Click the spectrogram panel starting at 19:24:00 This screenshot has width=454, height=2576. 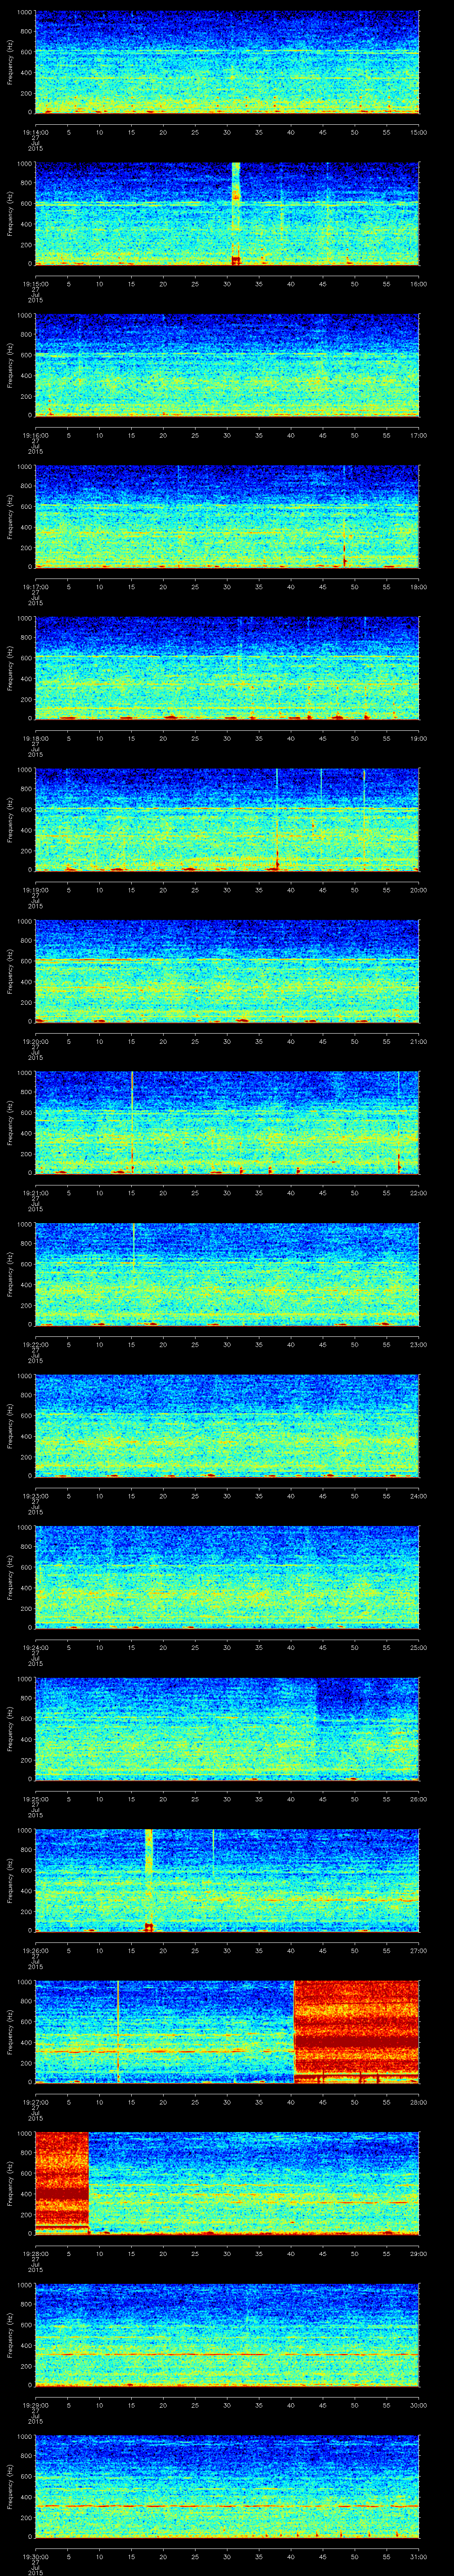tap(227, 1577)
